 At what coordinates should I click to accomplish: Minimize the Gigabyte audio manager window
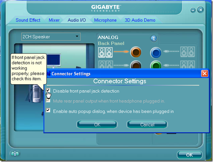[x=193, y=10]
